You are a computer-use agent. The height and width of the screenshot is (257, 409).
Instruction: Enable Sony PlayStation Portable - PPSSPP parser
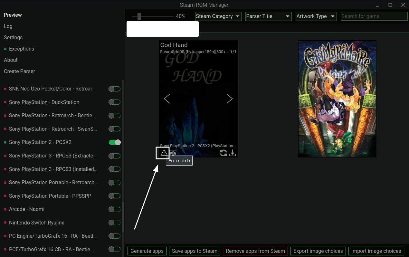pyautogui.click(x=114, y=196)
